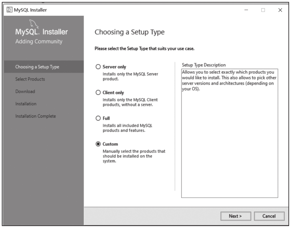Choose the Full setup type option

click(x=98, y=118)
